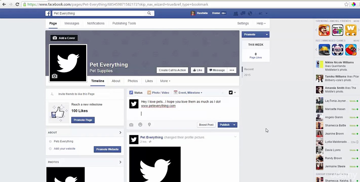Open the Poker recommended game icon
The height and width of the screenshot is (182, 360).
pyautogui.click(x=337, y=50)
